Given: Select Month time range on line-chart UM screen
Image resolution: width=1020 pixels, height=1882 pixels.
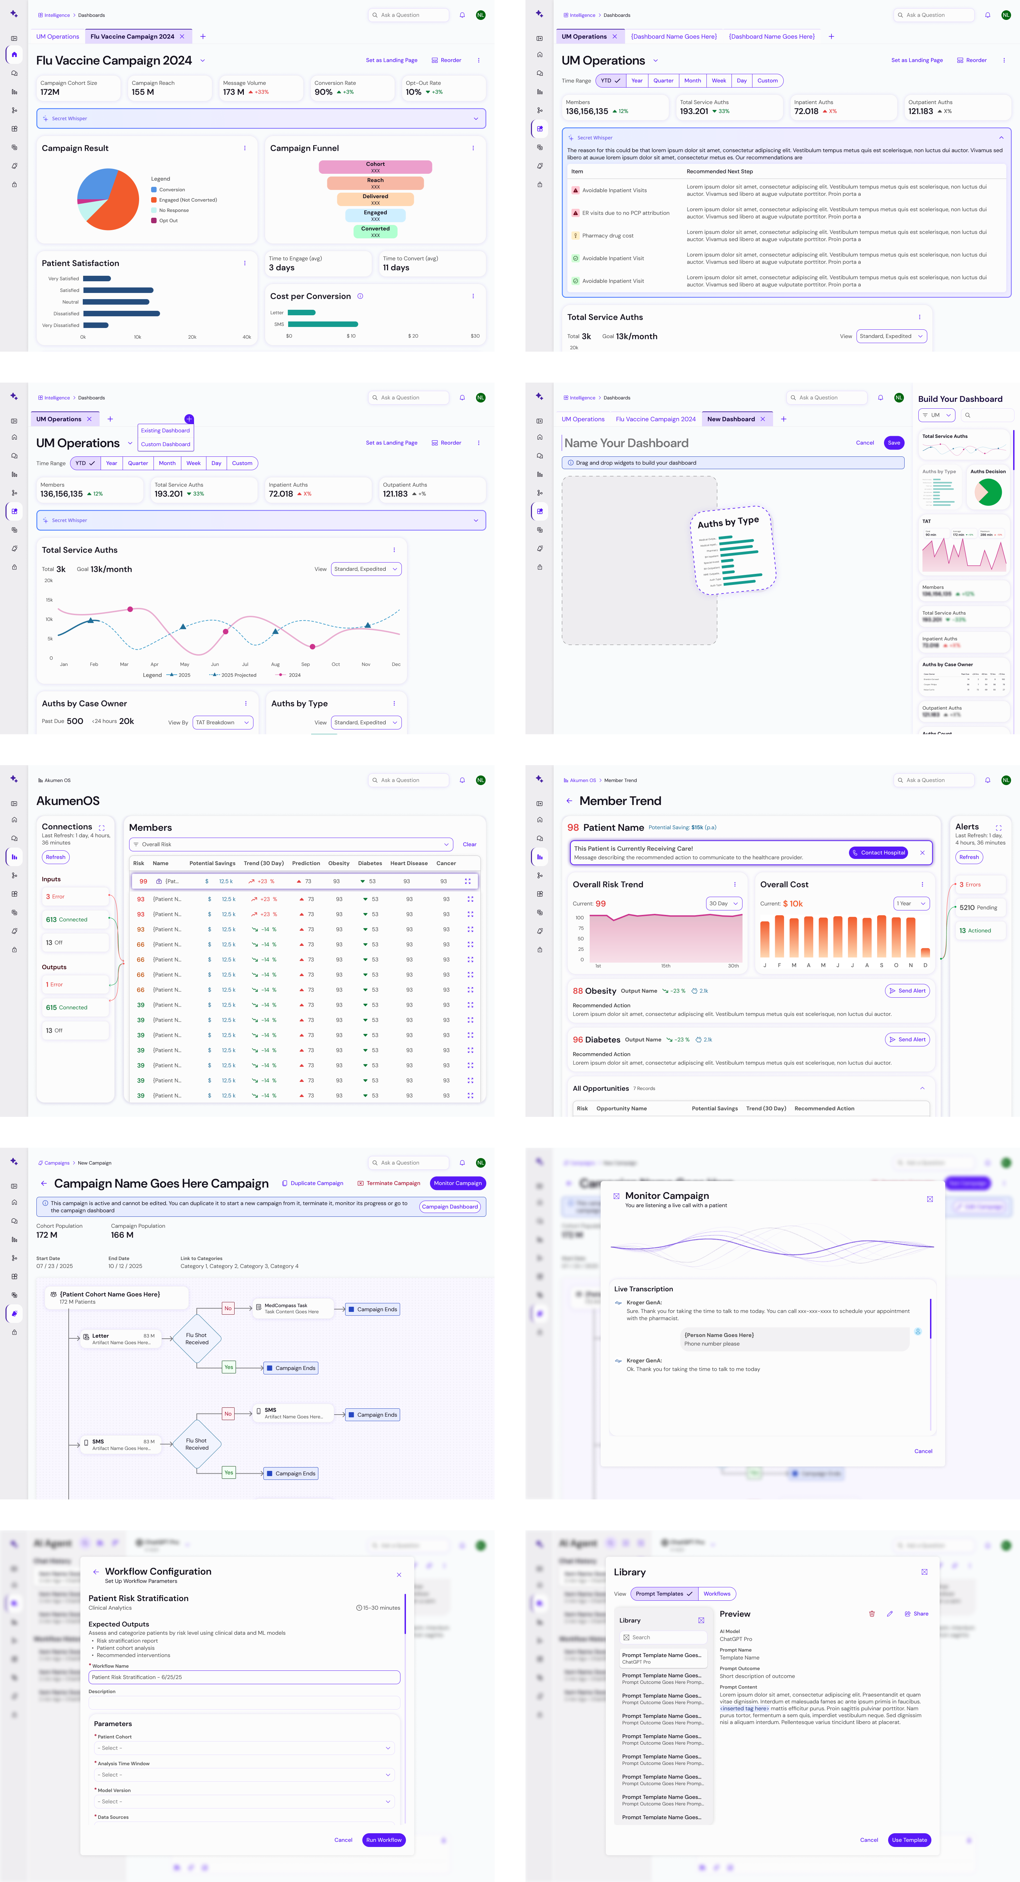Looking at the screenshot, I should 167,463.
